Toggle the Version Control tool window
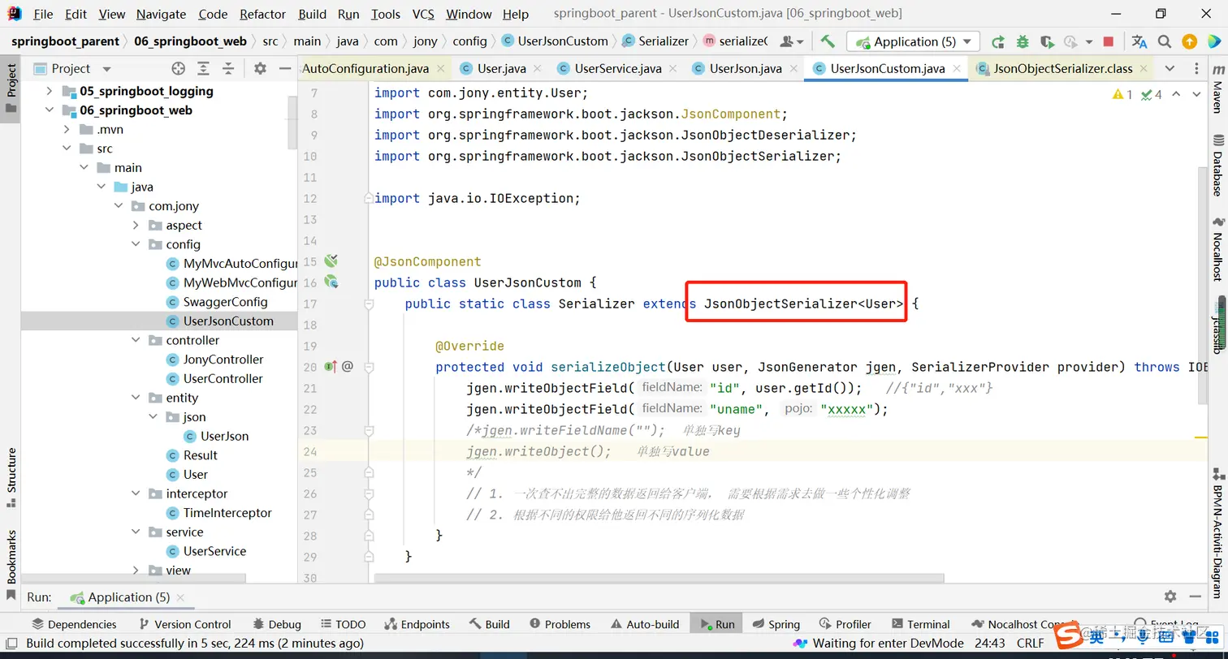Screen dimensions: 1228x659 click(185, 624)
